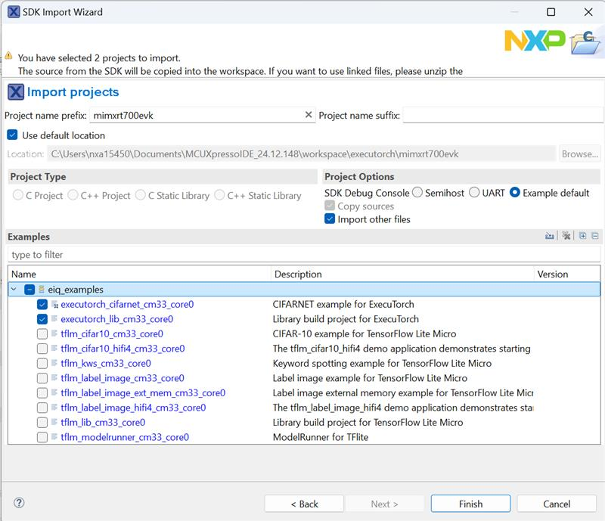Image resolution: width=605 pixels, height=521 pixels.
Task: Select the tflm_kws_cm33_core0 example row
Action: pos(106,363)
